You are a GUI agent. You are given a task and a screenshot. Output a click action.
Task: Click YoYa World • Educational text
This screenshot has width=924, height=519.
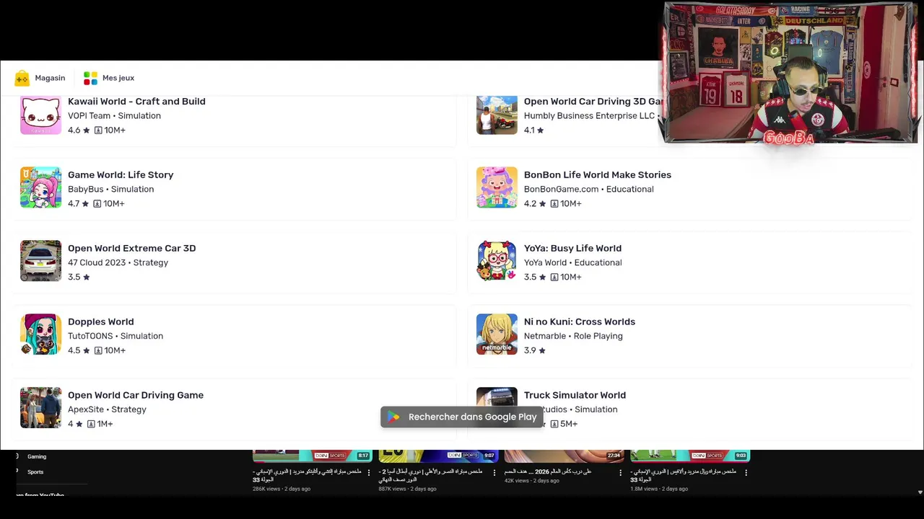(x=572, y=263)
